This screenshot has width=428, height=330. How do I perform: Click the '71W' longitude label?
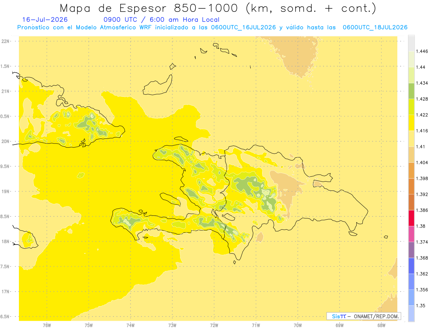(256, 325)
